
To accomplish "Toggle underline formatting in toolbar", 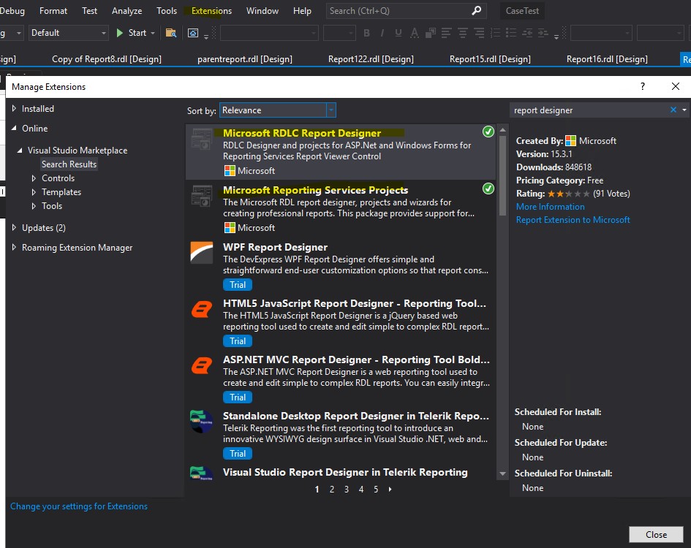I will (x=399, y=33).
